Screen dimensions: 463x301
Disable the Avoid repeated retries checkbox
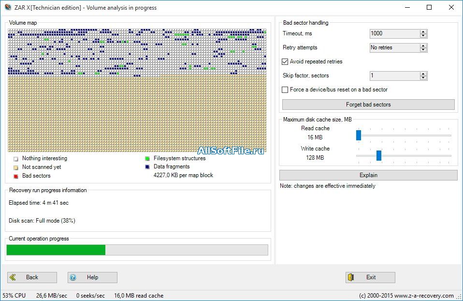point(285,62)
